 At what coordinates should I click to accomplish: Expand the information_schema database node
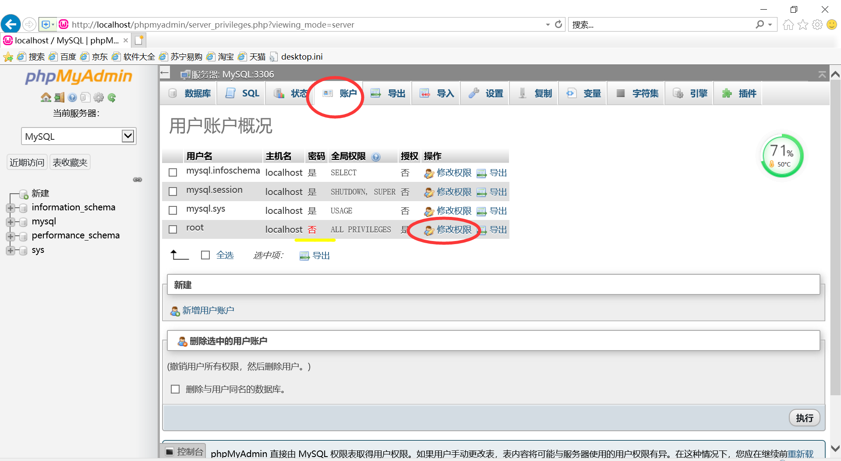coord(11,208)
